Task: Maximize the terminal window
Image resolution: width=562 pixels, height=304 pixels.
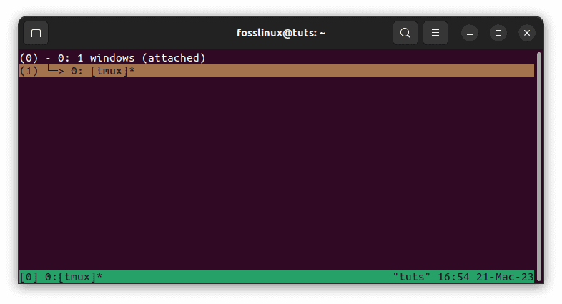Action: tap(498, 34)
